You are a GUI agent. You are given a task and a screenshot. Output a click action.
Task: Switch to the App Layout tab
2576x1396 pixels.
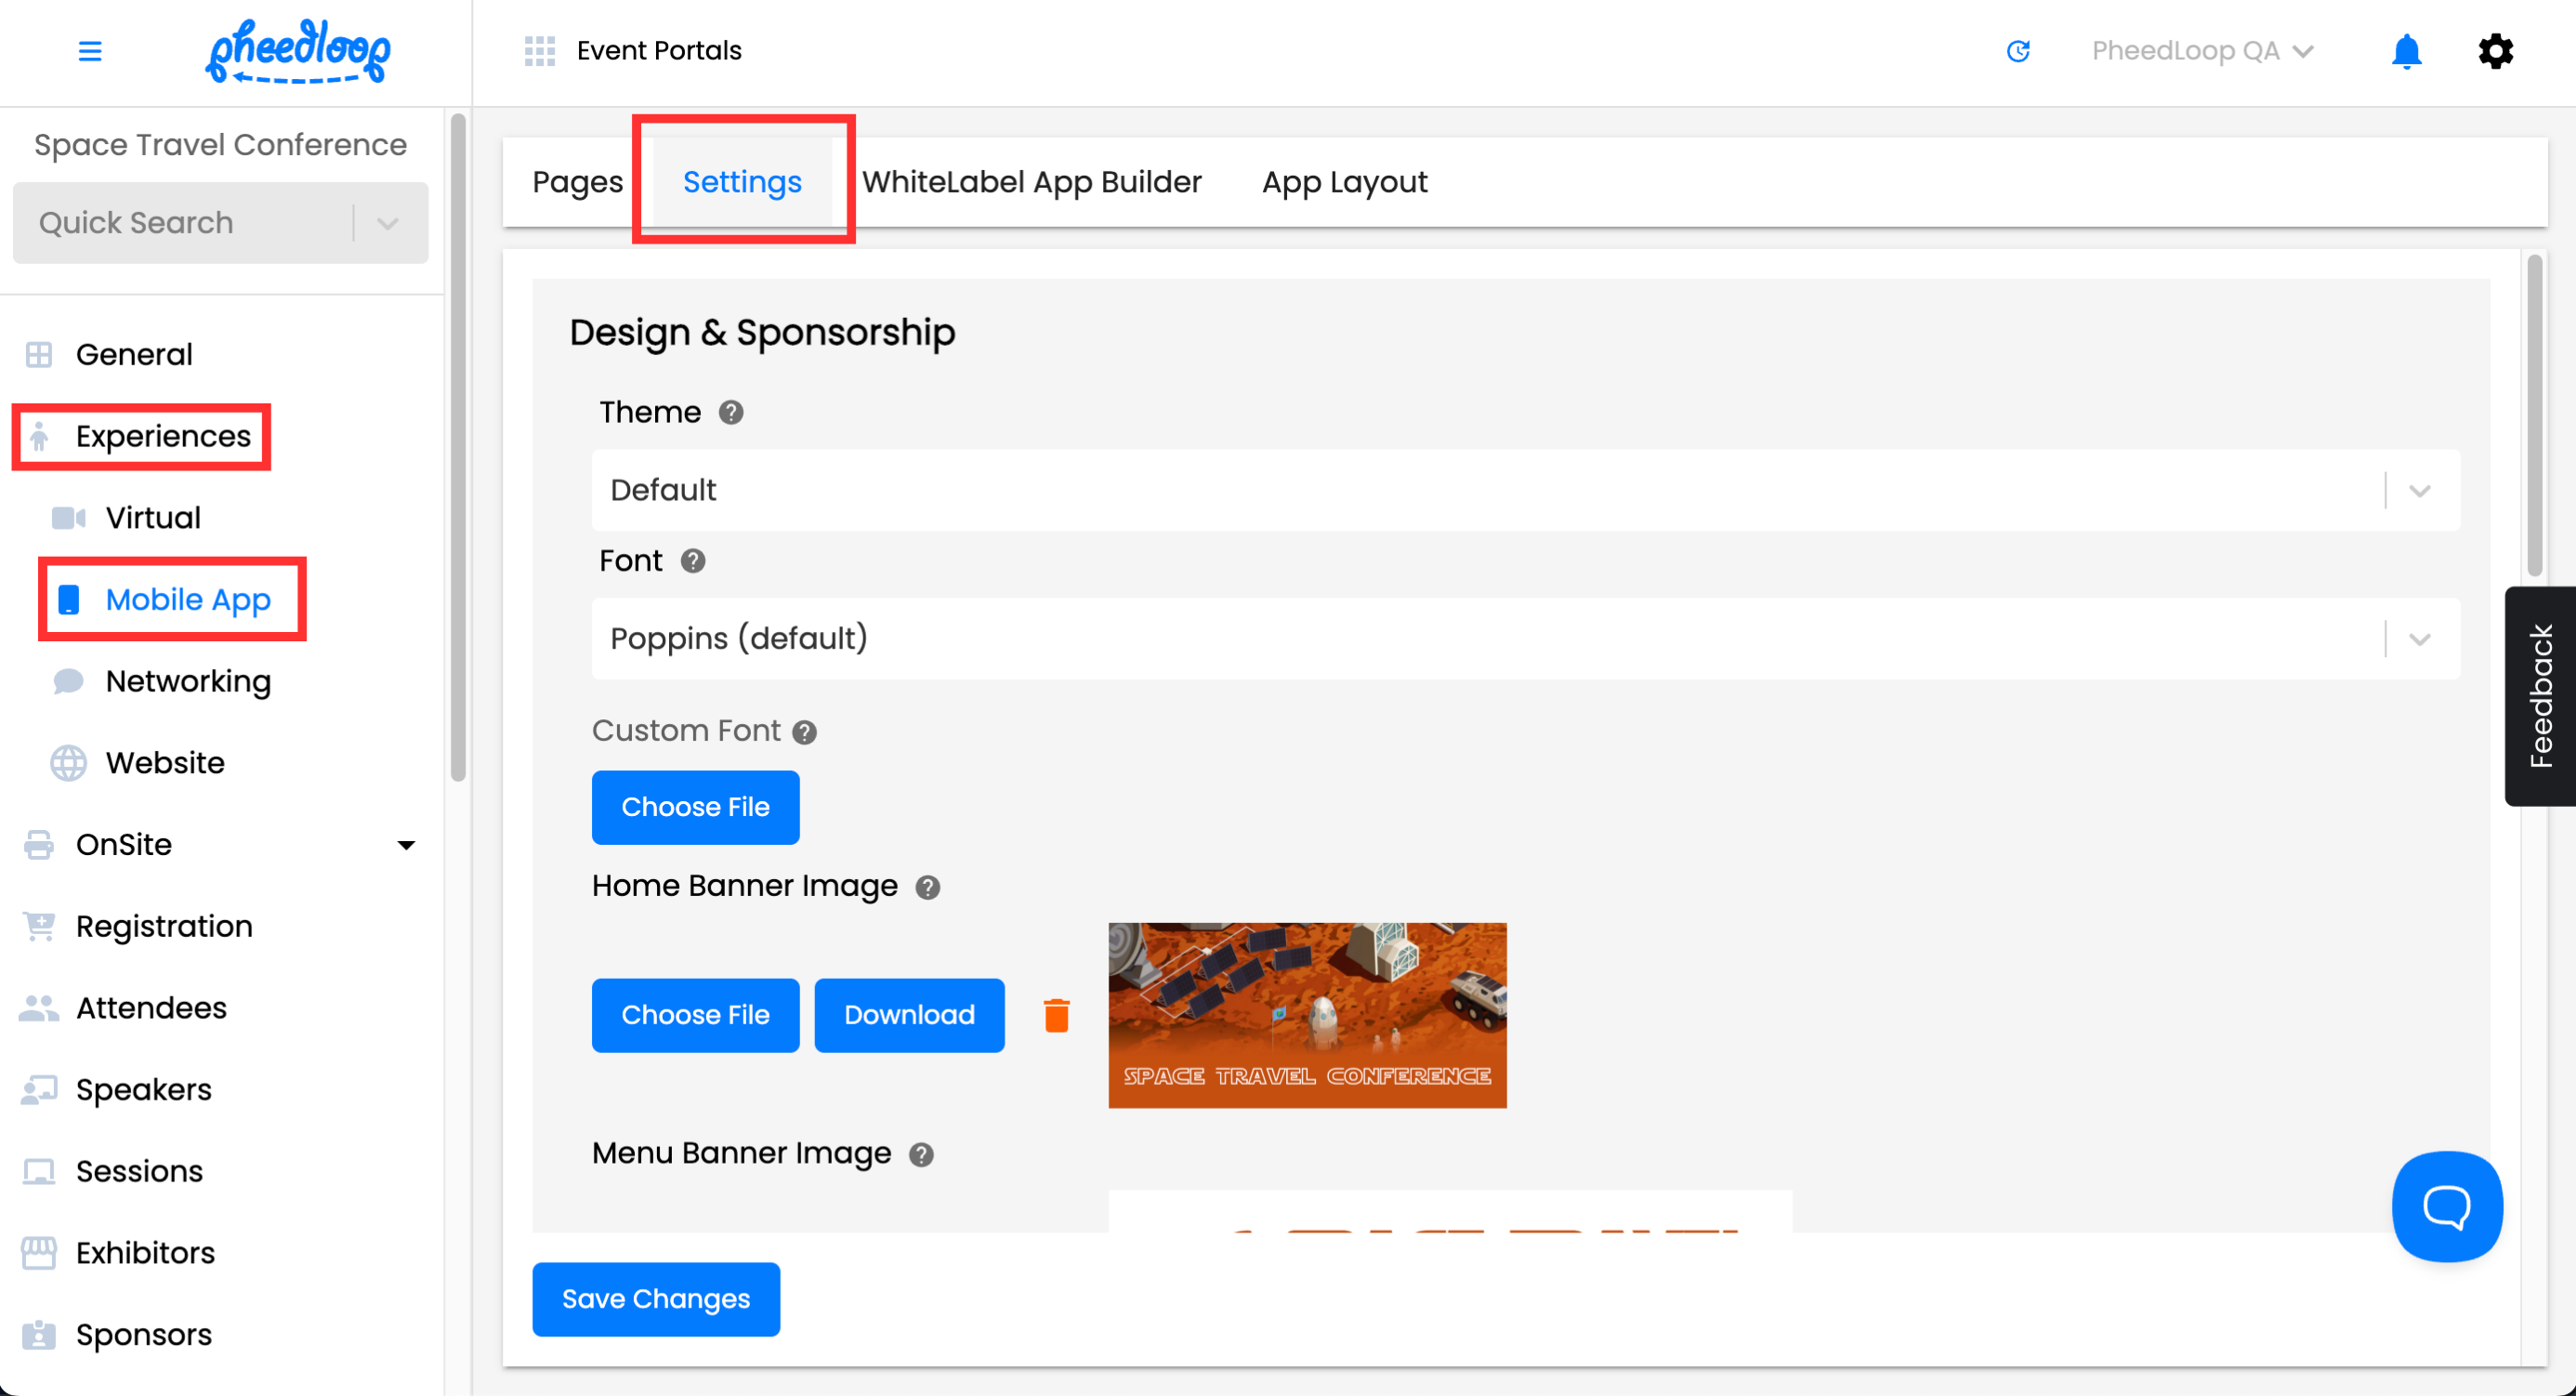coord(1344,182)
